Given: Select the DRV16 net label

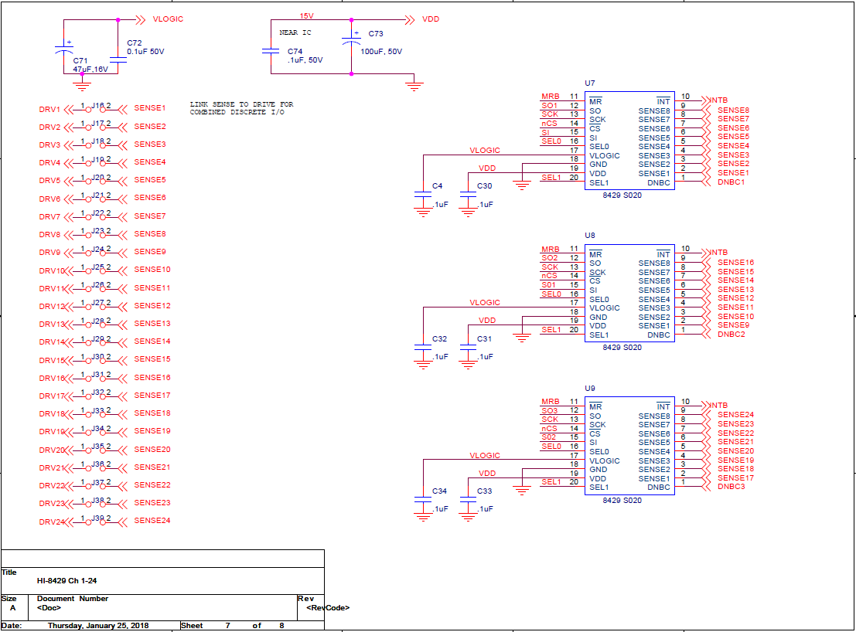Looking at the screenshot, I should [x=52, y=378].
